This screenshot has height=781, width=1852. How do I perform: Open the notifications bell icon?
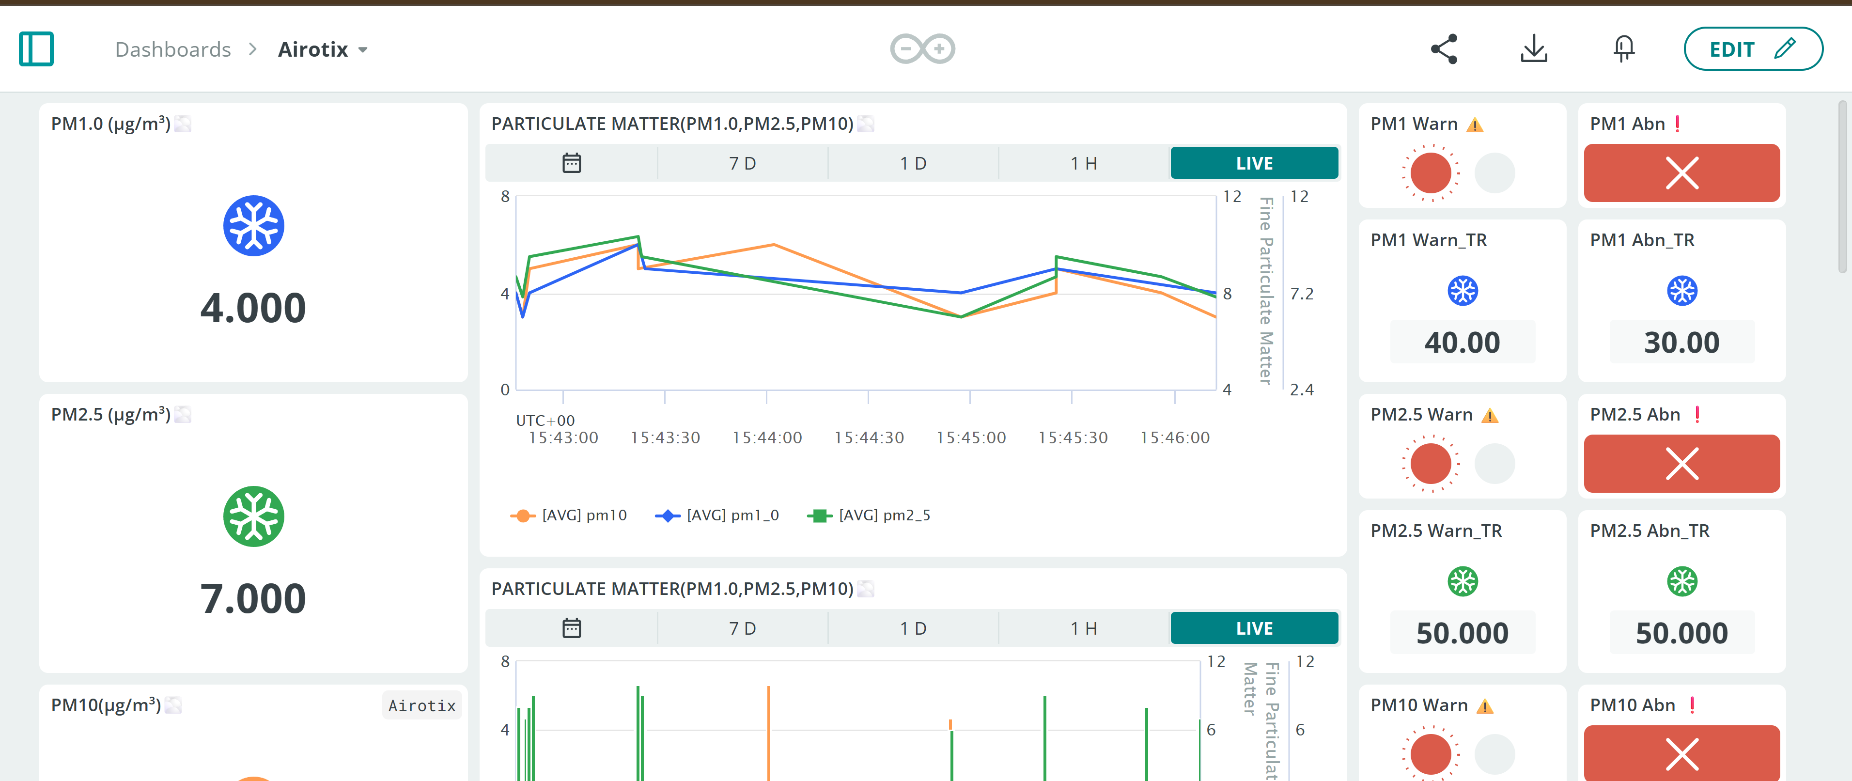1623,49
